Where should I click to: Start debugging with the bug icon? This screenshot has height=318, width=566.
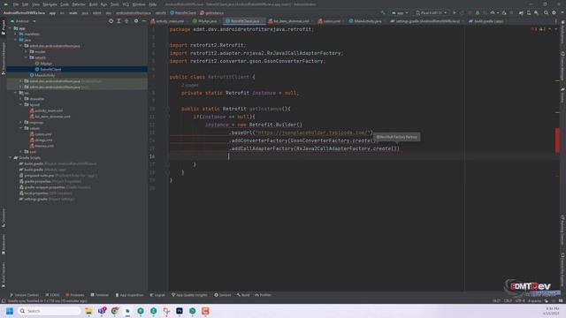pos(478,12)
